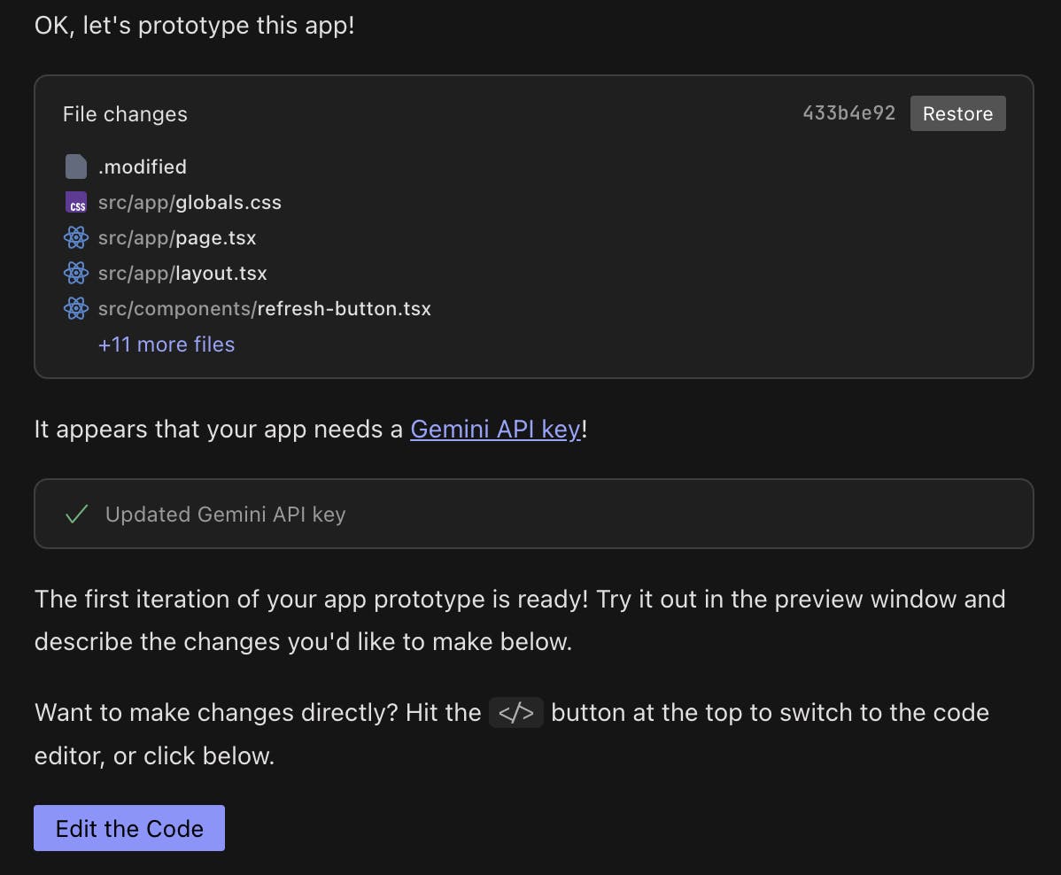Click the "OK, let's prototype this app!" message
The image size is (1061, 875).
point(194,25)
